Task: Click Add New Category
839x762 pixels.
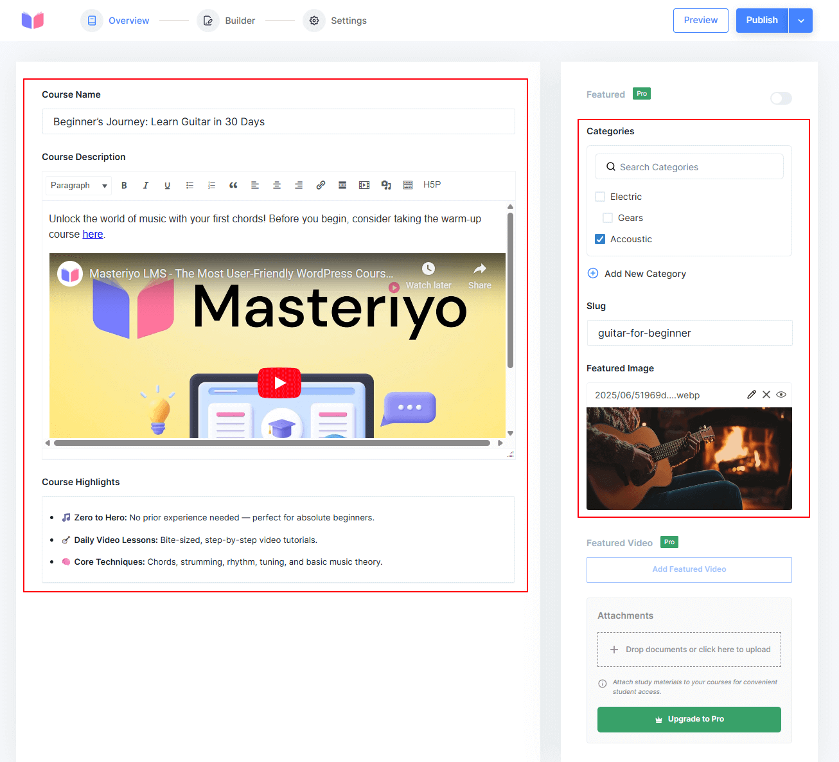Action: coord(645,274)
